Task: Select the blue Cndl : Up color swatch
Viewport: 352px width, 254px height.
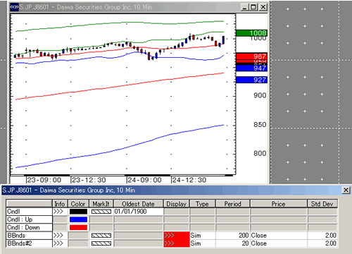Action: [78, 219]
